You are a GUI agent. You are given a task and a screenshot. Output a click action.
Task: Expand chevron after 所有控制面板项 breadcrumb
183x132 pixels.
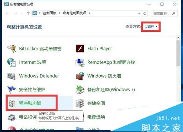(89, 13)
